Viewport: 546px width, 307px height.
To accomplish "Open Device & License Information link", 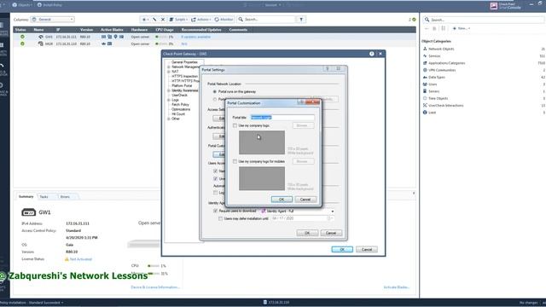I will click(x=155, y=287).
